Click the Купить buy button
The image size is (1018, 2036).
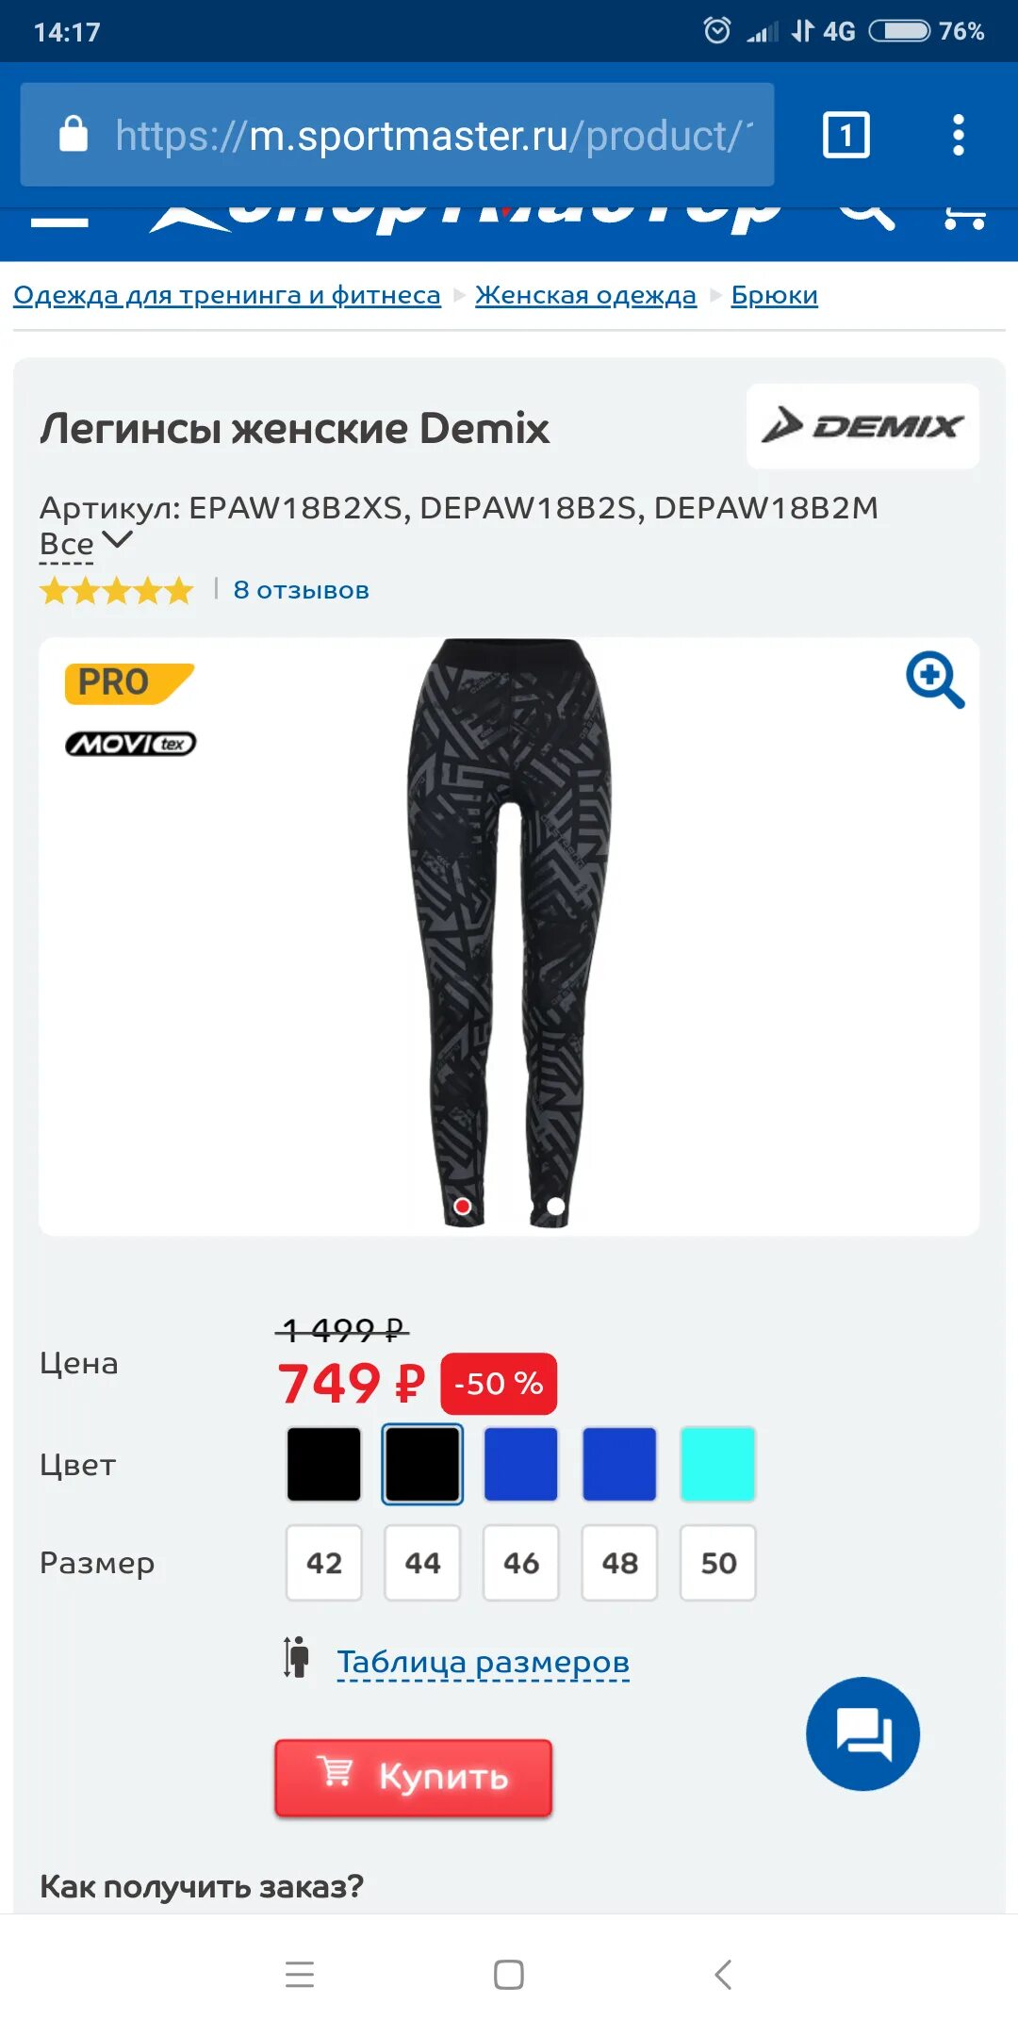pos(413,1777)
